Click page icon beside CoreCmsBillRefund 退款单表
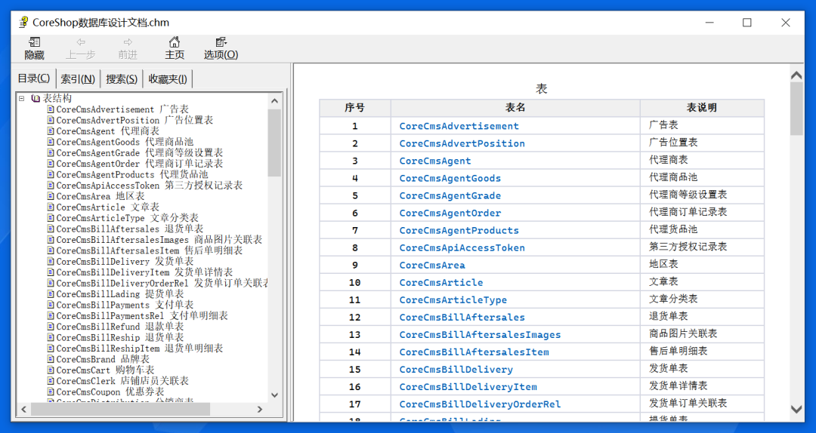This screenshot has width=816, height=433. [x=51, y=327]
